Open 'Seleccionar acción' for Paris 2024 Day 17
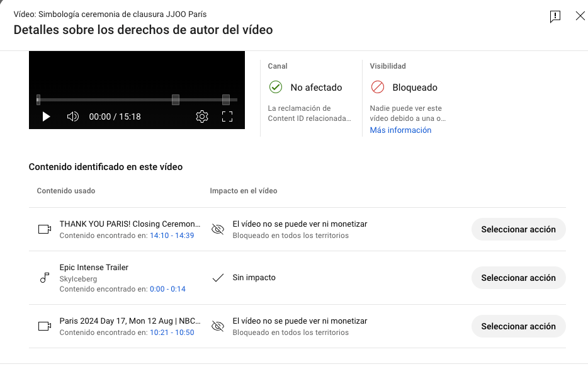Image resolution: width=588 pixels, height=369 pixels. (518, 326)
